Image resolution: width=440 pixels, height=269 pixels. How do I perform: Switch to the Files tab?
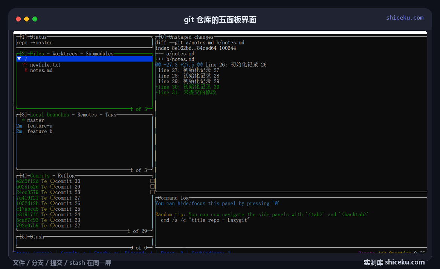[37, 53]
